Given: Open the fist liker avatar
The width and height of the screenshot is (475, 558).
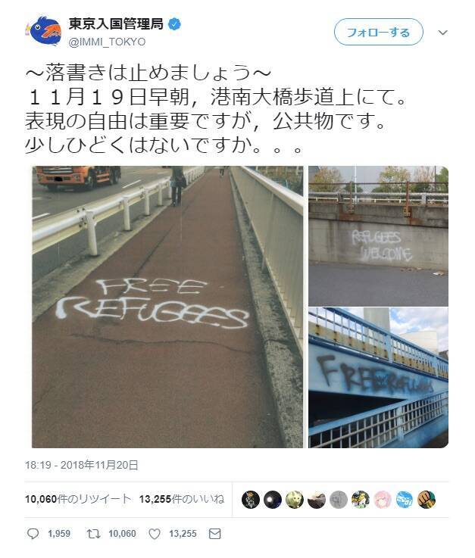Looking at the screenshot, I should coord(427,499).
